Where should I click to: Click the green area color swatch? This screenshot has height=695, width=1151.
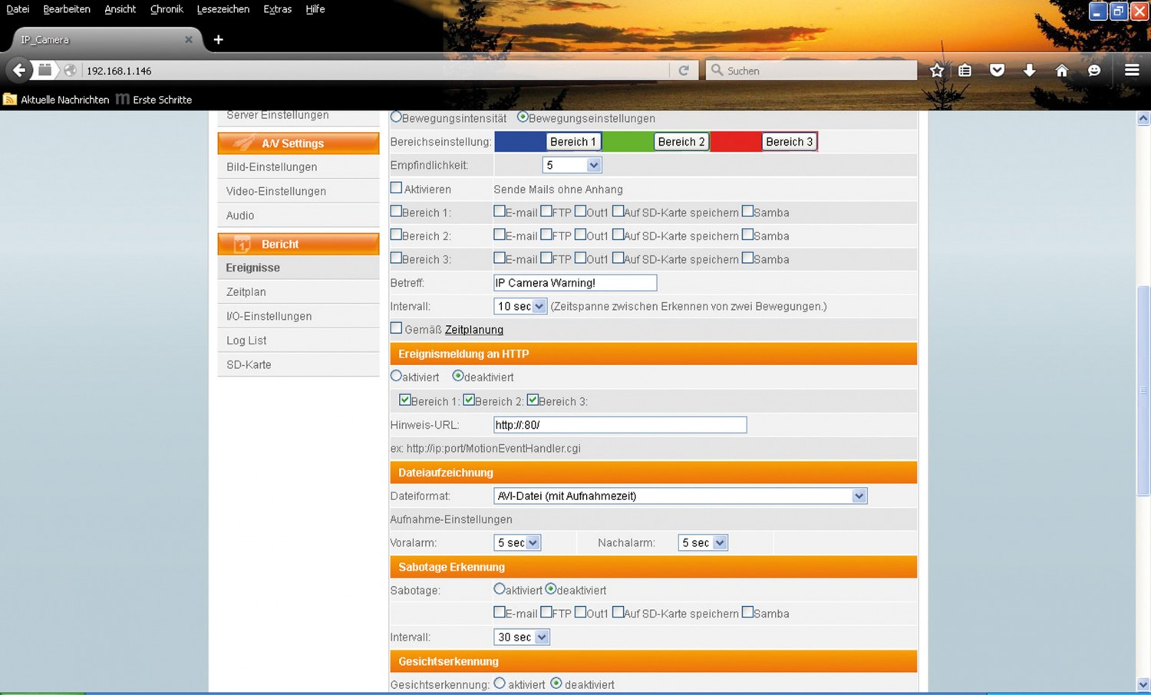pyautogui.click(x=628, y=142)
